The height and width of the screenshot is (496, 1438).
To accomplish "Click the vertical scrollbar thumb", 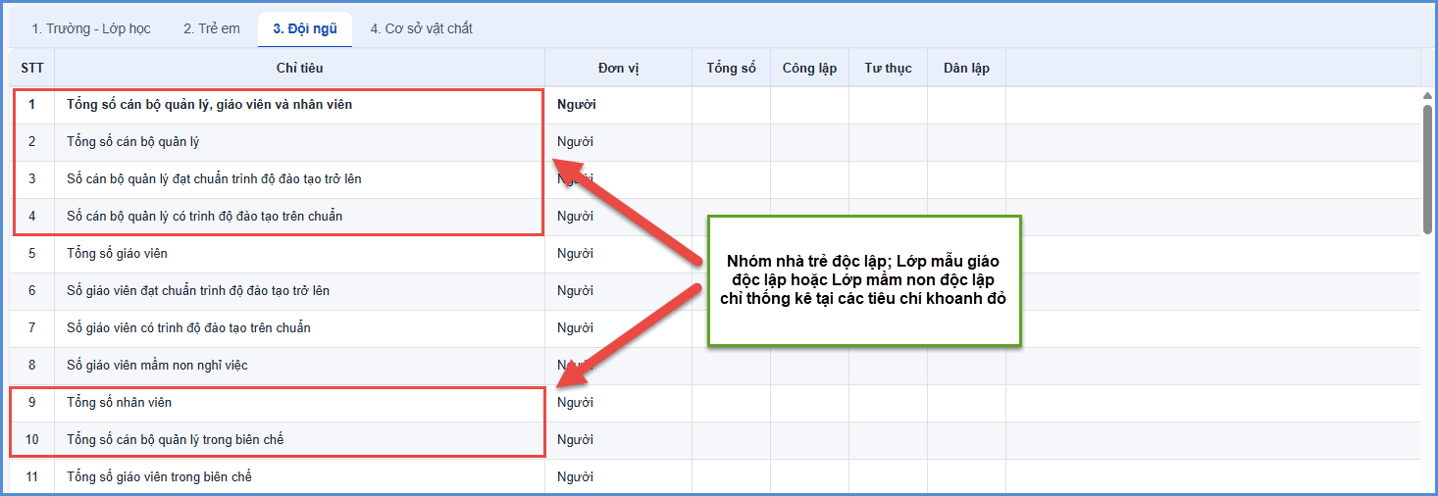I will click(x=1428, y=169).
